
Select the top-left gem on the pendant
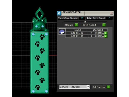pyautogui.click(x=33, y=34)
